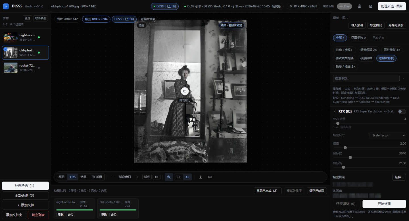Switch to 结果 result view tab
The image size is (409, 221).
click(x=84, y=177)
